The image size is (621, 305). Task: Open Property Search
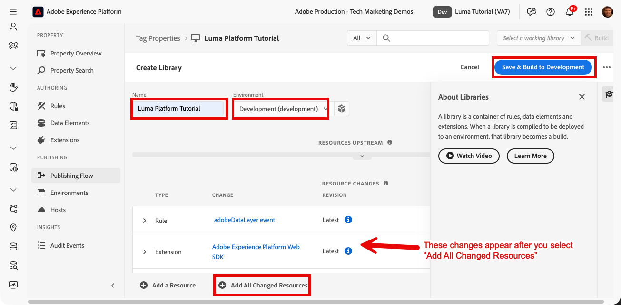pos(76,70)
